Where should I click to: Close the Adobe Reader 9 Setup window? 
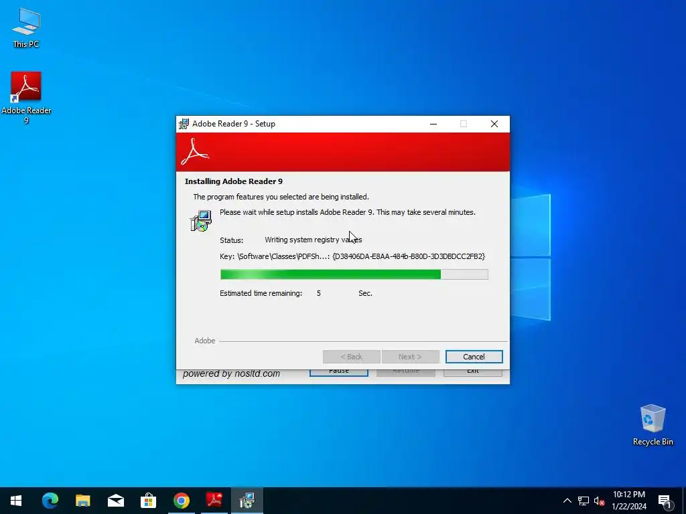pos(494,124)
